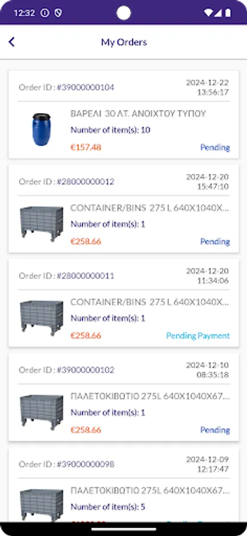Image resolution: width=247 pixels, height=536 pixels.
Task: Open order #2800000012 container thumbnail
Action: click(41, 224)
